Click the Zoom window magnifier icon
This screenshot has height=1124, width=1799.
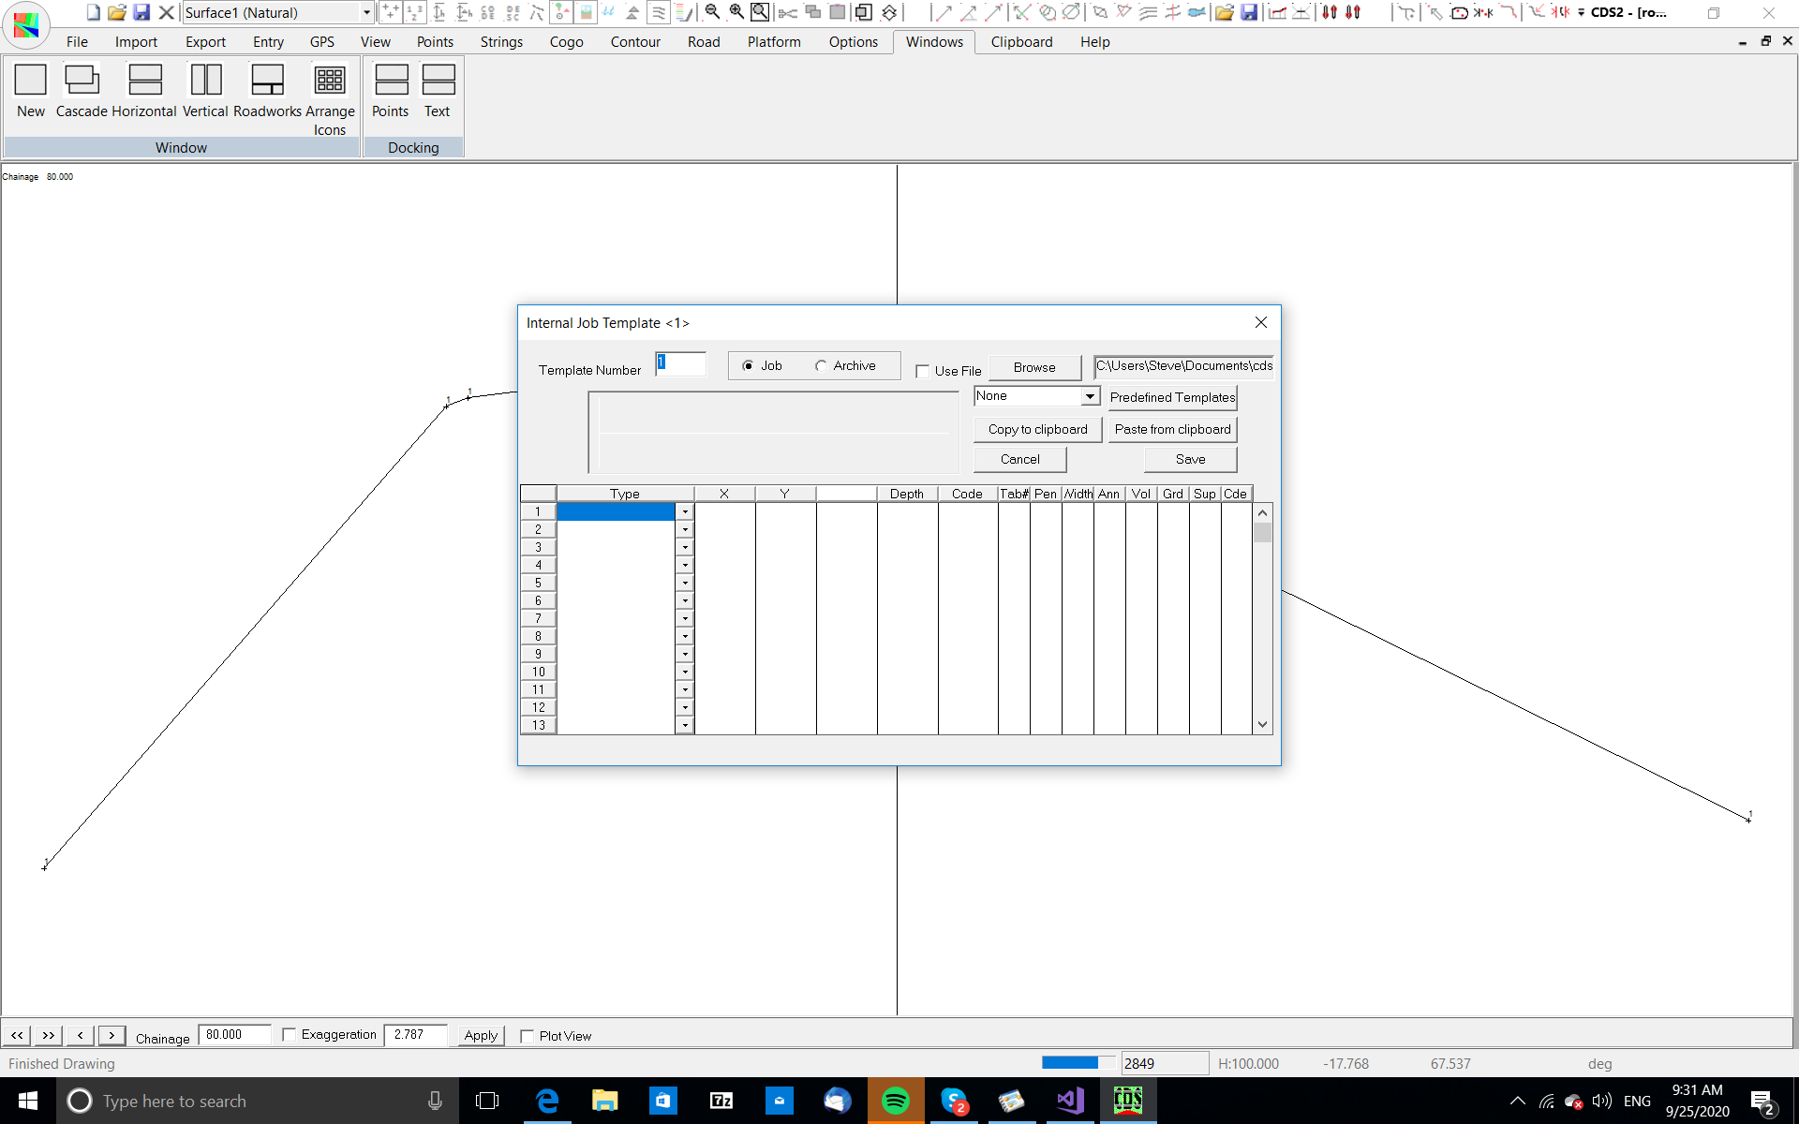coord(760,12)
